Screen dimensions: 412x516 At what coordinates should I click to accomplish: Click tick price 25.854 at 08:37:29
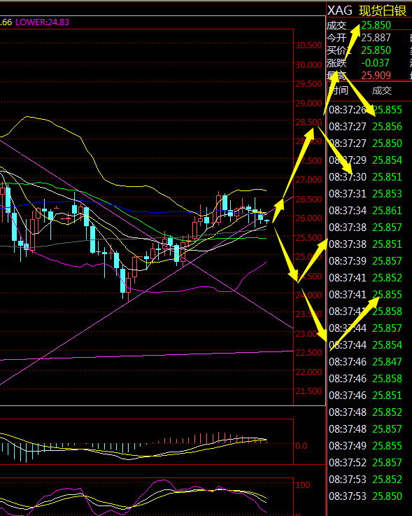point(387,160)
